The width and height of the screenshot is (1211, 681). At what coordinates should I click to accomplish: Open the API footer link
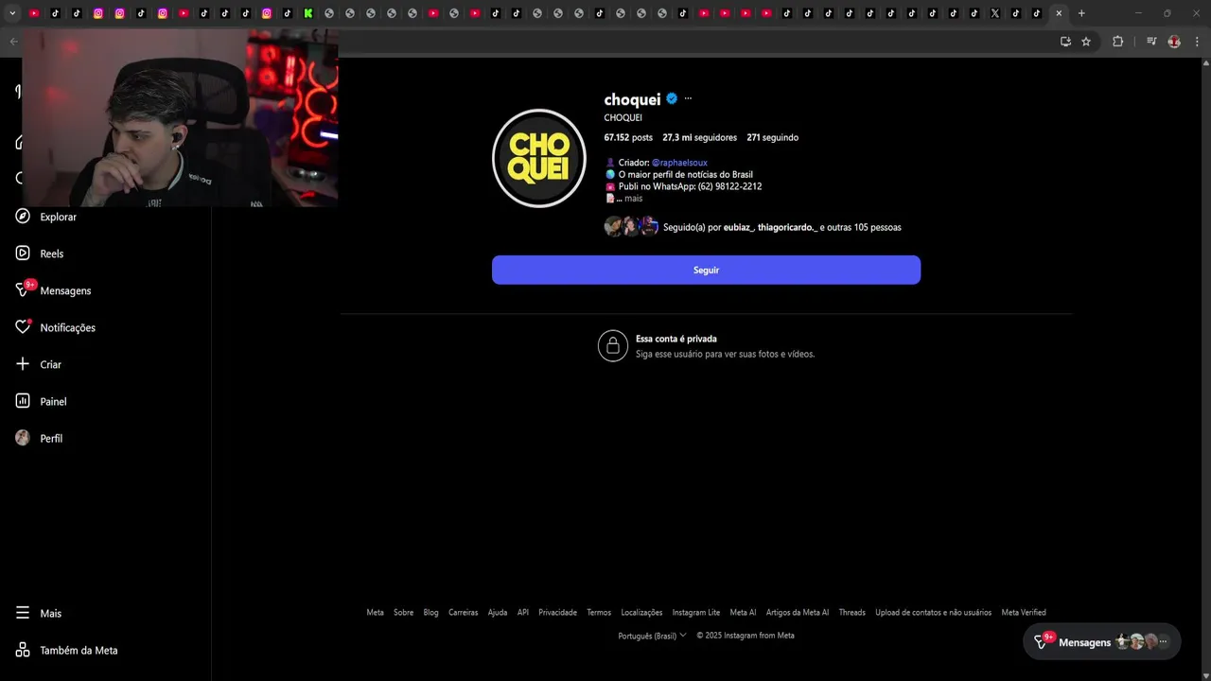point(523,612)
